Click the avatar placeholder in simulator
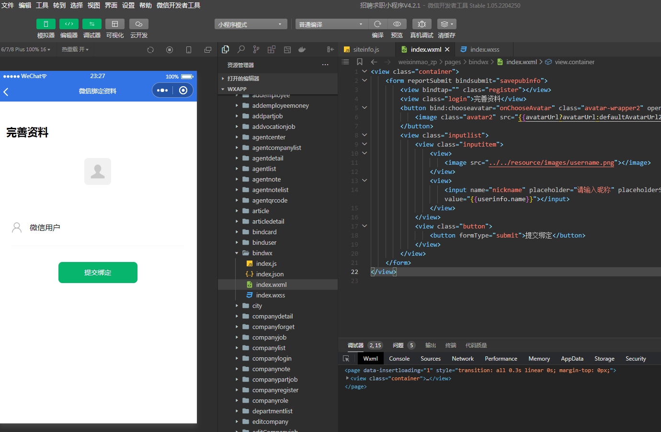 pyautogui.click(x=98, y=171)
